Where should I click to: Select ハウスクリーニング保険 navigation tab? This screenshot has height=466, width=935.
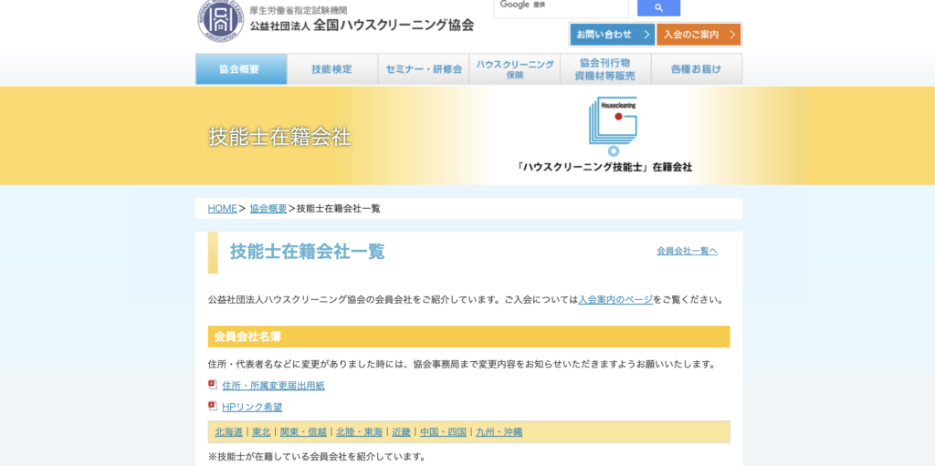pyautogui.click(x=515, y=69)
